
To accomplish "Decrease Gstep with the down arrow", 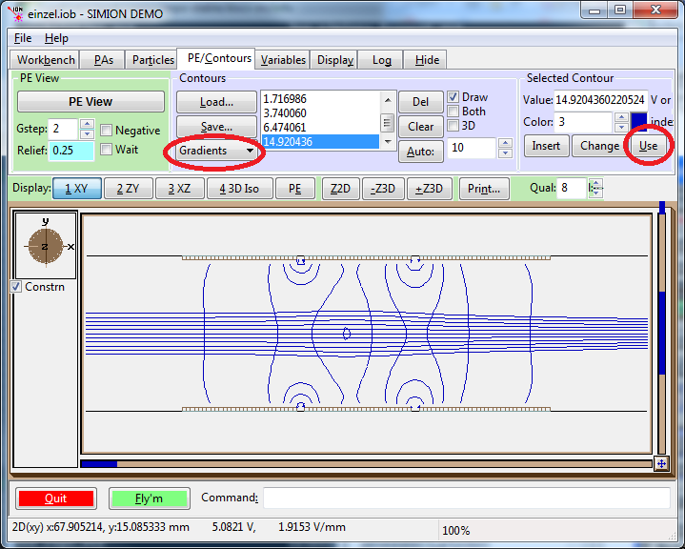I will (x=87, y=133).
